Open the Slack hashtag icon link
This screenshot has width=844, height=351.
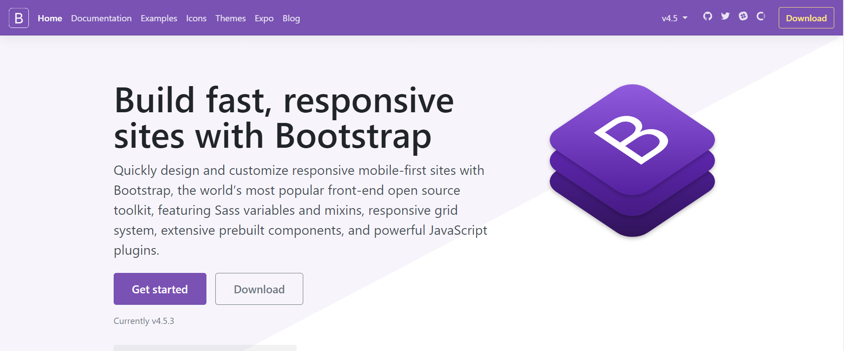743,16
